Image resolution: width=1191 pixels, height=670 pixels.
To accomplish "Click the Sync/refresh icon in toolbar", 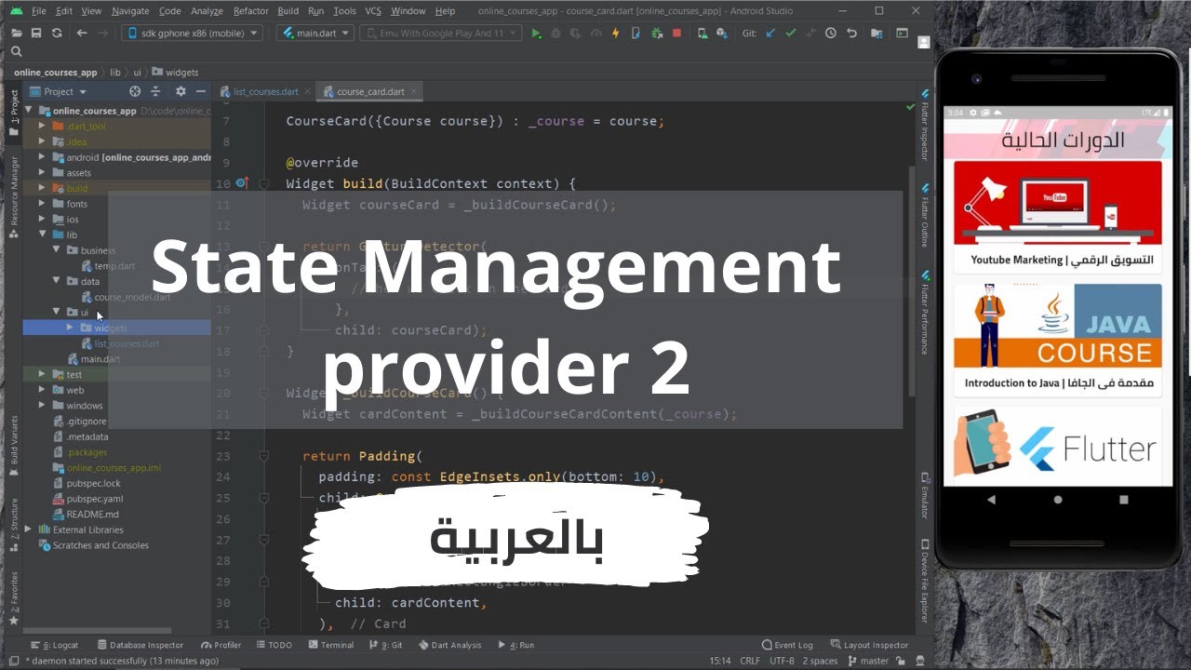I will (x=57, y=33).
